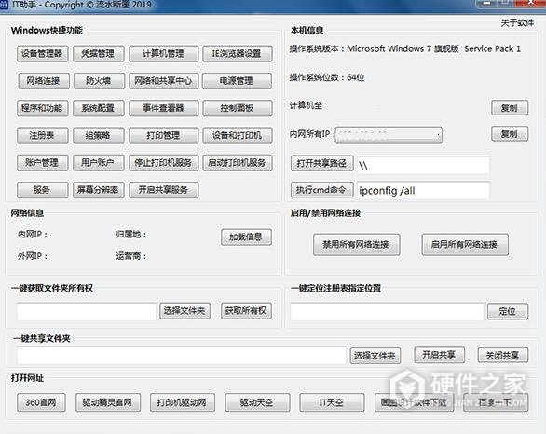Open 画图设计软件下载 button

pos(414,402)
